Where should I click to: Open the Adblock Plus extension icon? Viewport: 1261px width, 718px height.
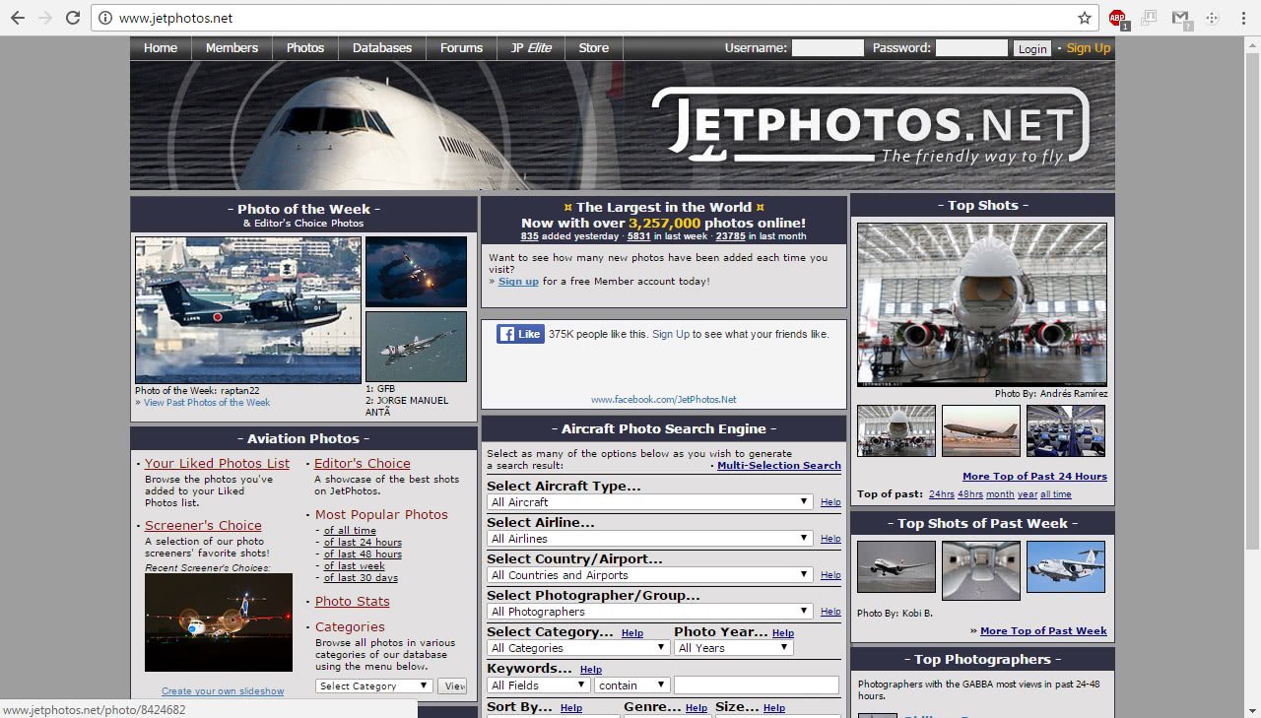[x=1117, y=18]
